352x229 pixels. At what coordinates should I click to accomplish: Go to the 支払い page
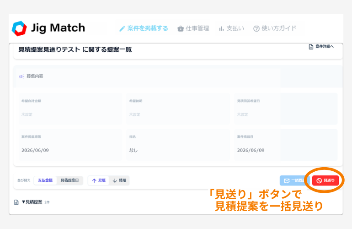pos(231,28)
